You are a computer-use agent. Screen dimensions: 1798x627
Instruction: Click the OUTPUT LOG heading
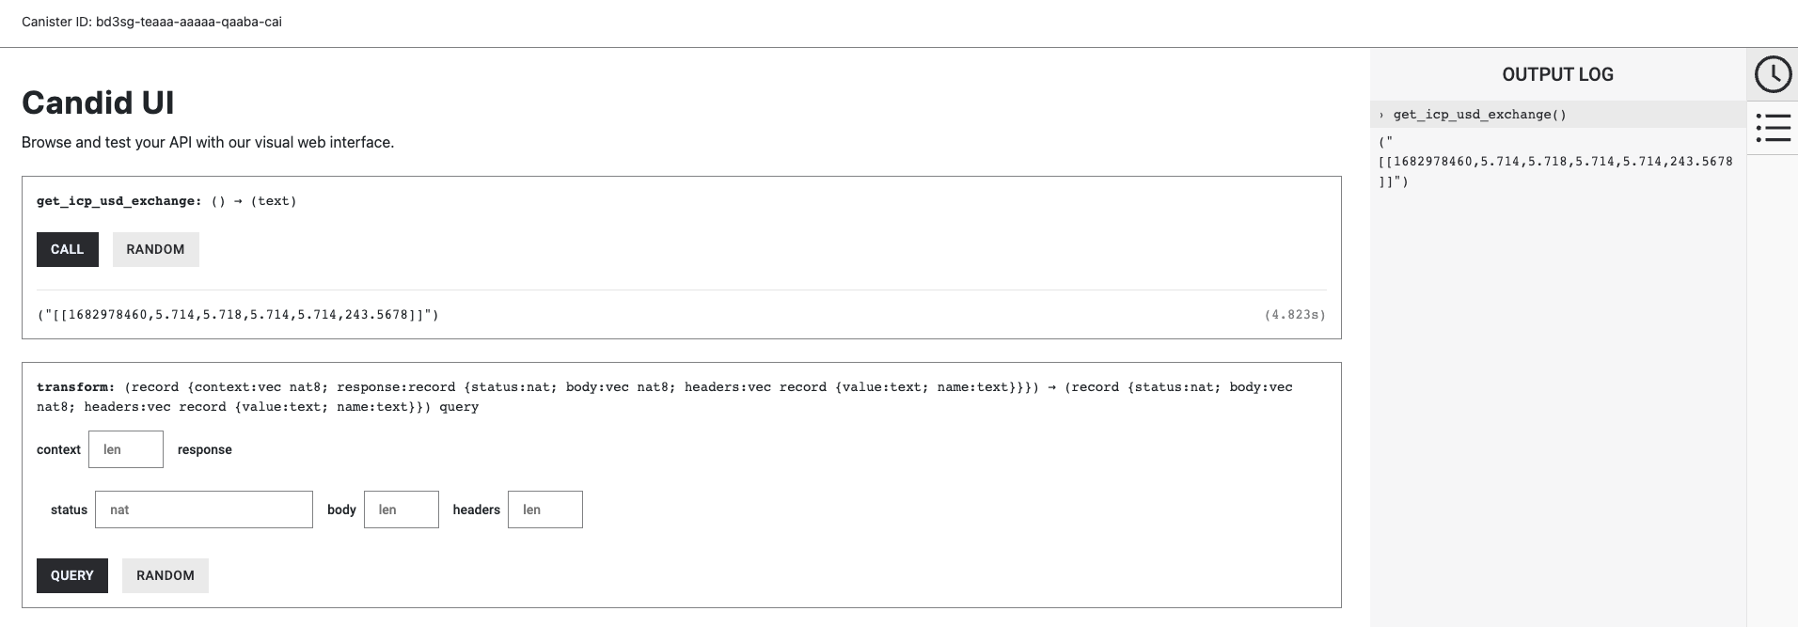[1557, 74]
